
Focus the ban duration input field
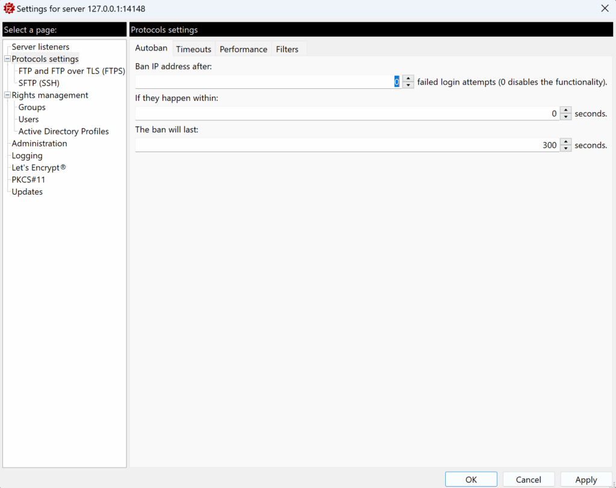346,145
